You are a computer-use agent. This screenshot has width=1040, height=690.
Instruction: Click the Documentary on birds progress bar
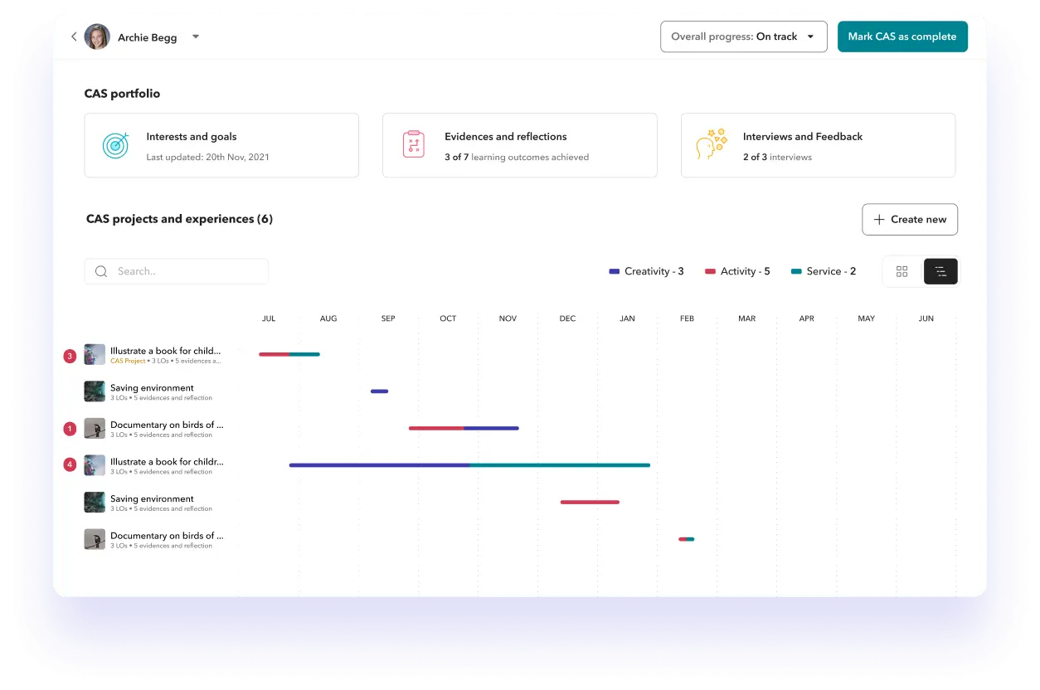coord(463,428)
